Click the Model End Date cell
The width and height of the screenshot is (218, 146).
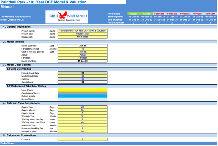[x=82, y=61]
